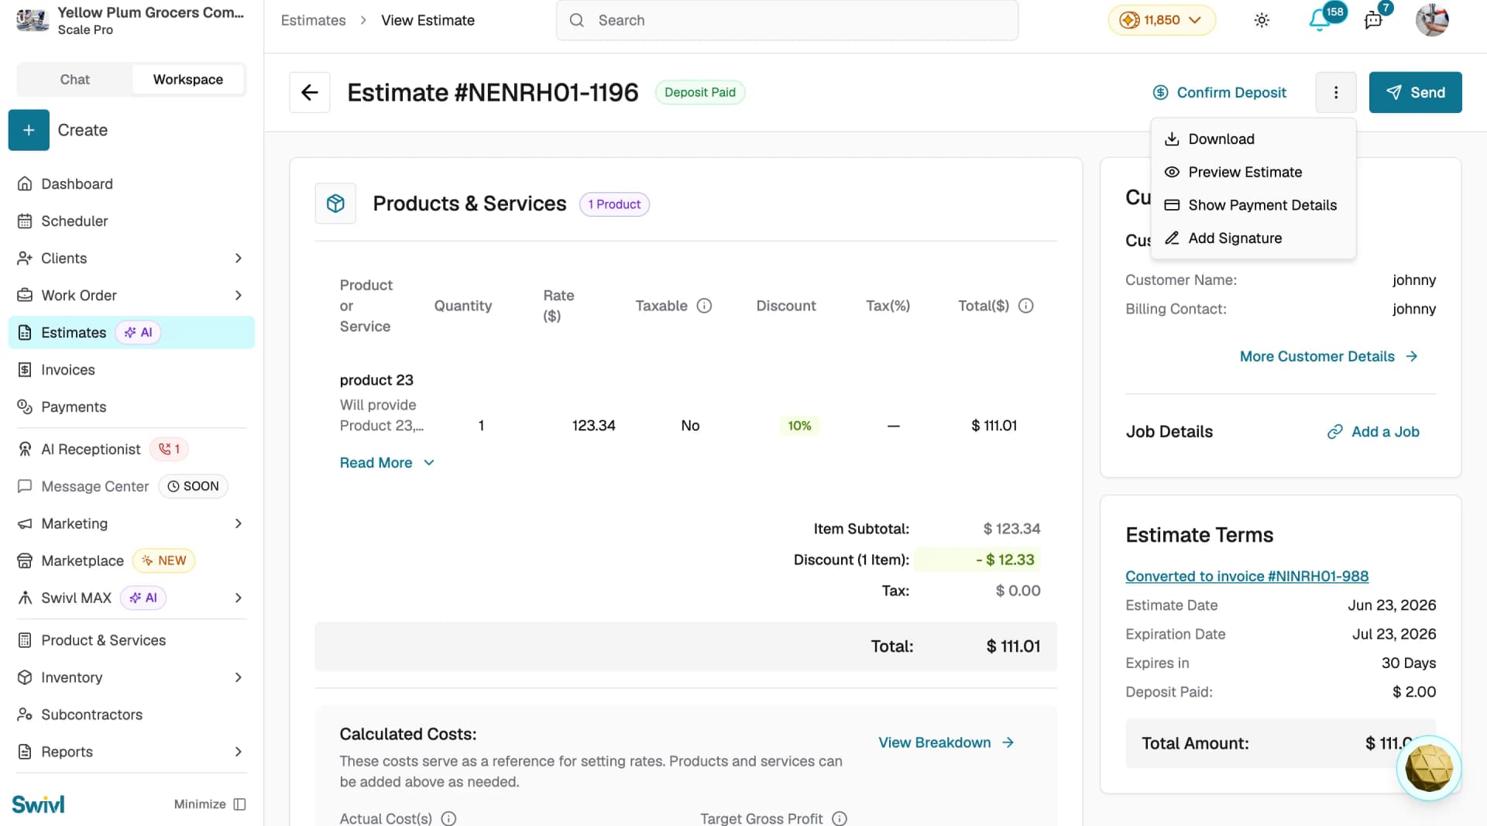Viewport: 1487px width, 826px height.
Task: Expand the Swivl MAX submenu chevron
Action: [238, 598]
